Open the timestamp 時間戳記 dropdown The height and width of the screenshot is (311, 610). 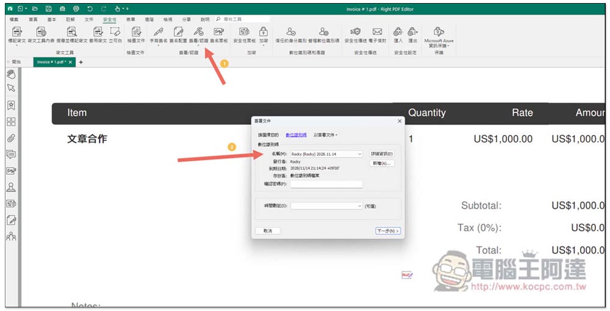pos(326,206)
